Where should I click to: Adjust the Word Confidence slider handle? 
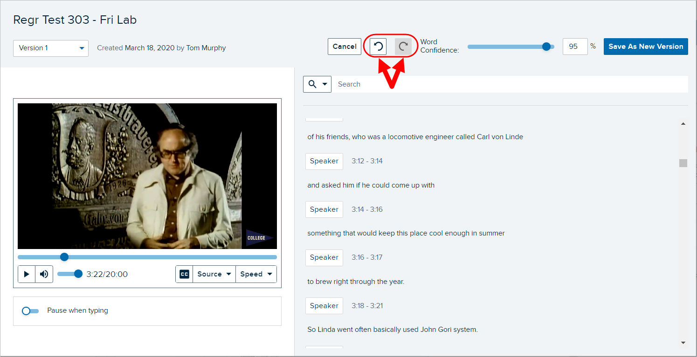click(x=546, y=47)
